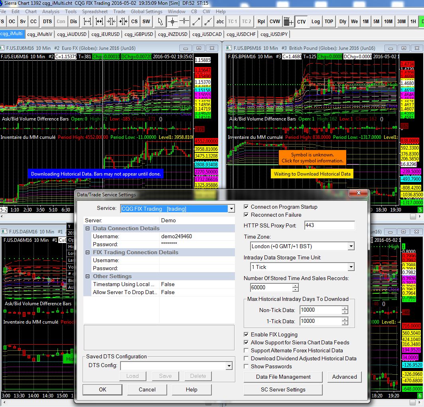The height and width of the screenshot is (407, 424).
Task: Switch to the cqg_iEURUSD chart tab
Action: (106, 34)
